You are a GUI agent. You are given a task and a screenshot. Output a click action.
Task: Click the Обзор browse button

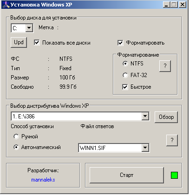[x=166, y=117]
